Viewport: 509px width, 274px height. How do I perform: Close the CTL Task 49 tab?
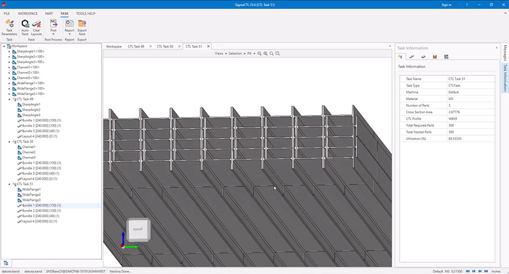coord(150,47)
